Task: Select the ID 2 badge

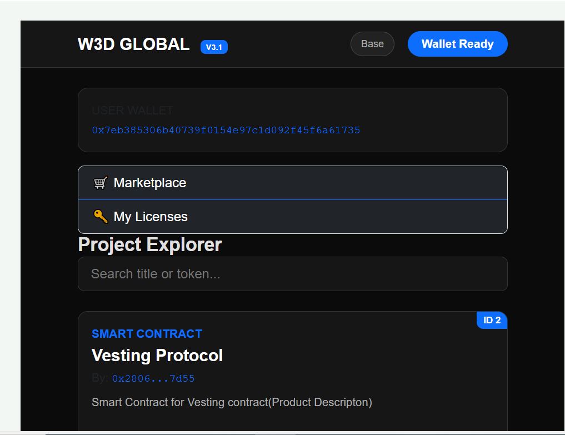Action: [492, 320]
